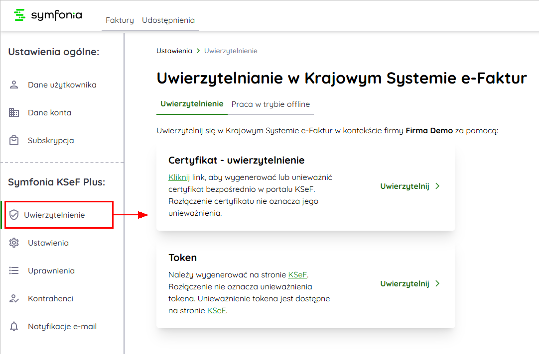
Task: Click the bell icon for Notyfikacje e-mail
Action: coord(14,326)
